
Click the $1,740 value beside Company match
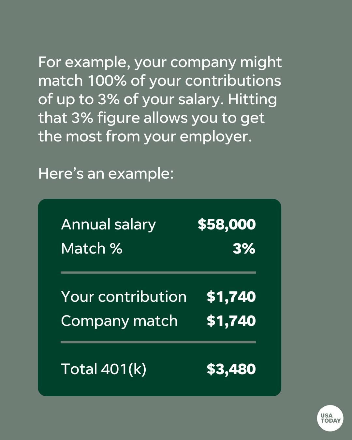tap(231, 321)
